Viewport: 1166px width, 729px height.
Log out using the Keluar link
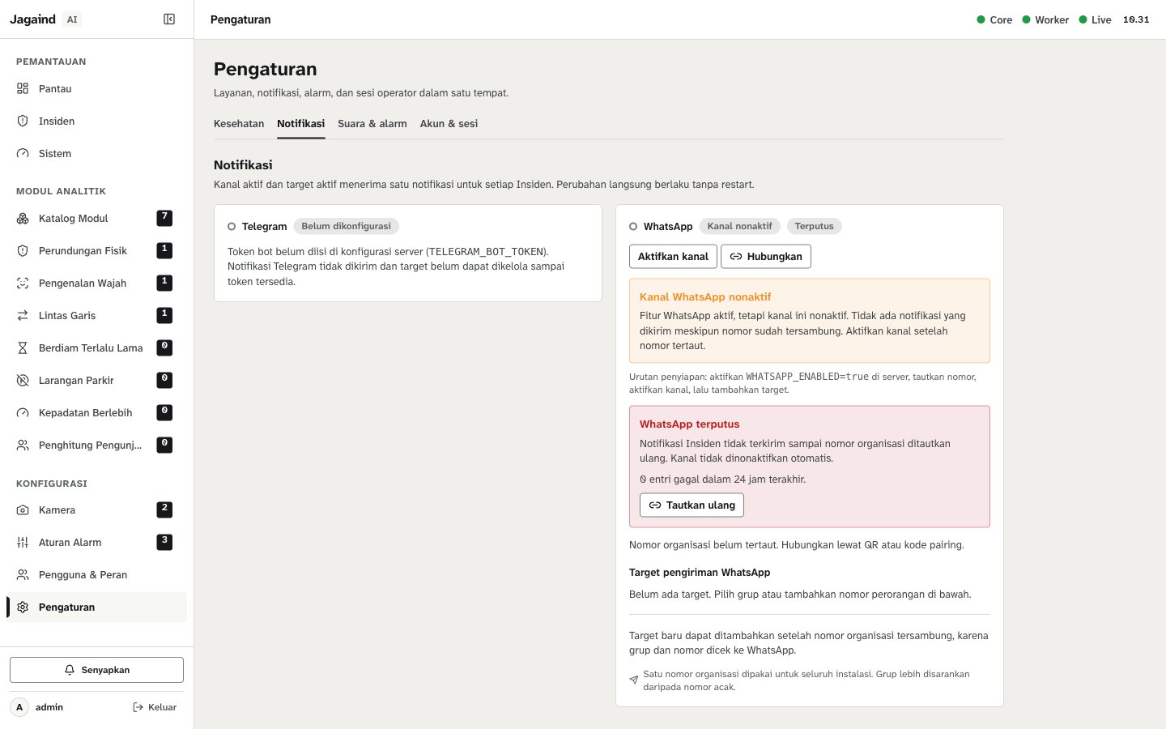[x=155, y=707]
